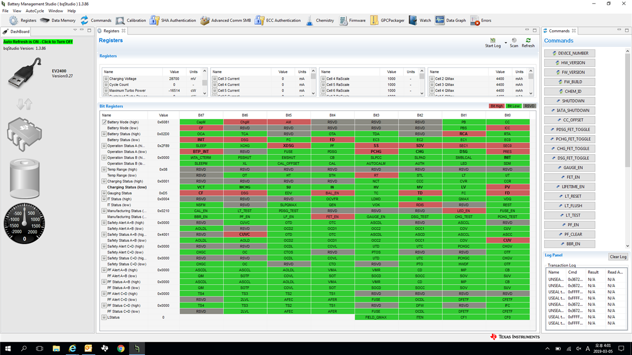Send the DEVICE_NUMBER command
Screen dimensions: 632x355
click(x=570, y=53)
